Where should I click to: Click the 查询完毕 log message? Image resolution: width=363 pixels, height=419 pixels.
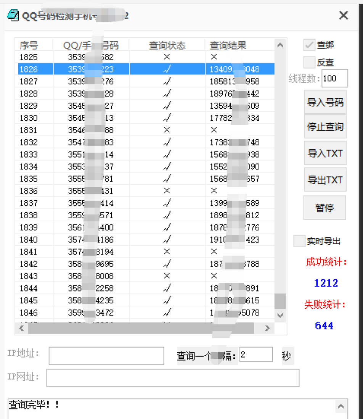(34, 404)
